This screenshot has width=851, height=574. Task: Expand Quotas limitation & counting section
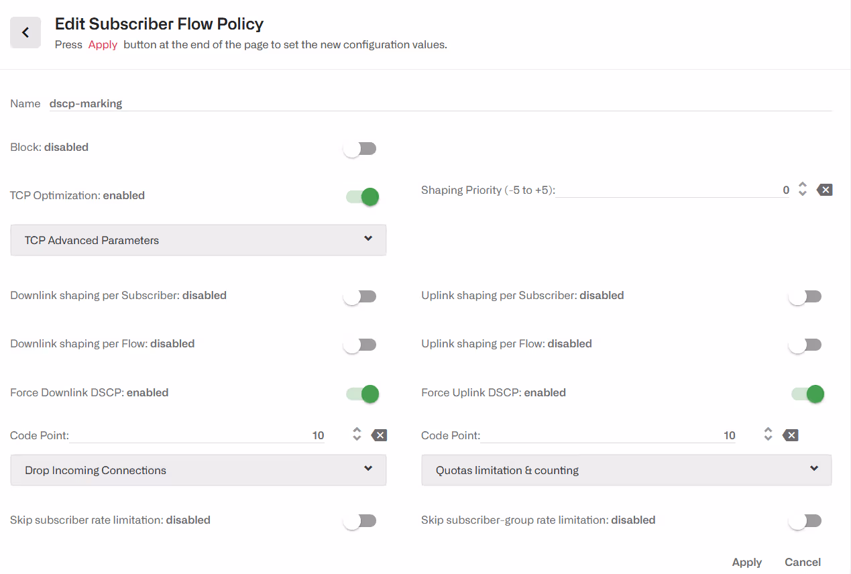[x=626, y=470]
